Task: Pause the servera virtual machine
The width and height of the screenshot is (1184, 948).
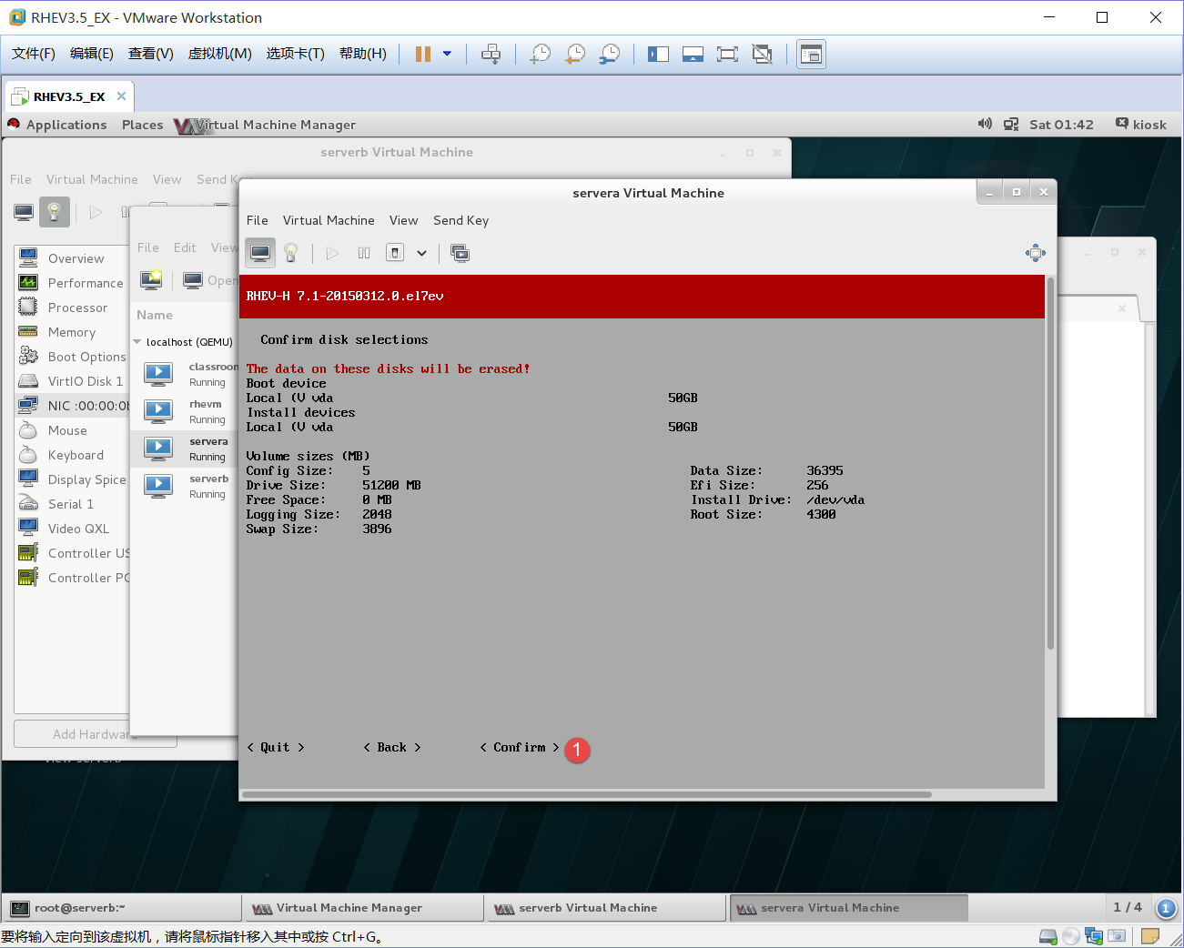Action: pyautogui.click(x=364, y=253)
